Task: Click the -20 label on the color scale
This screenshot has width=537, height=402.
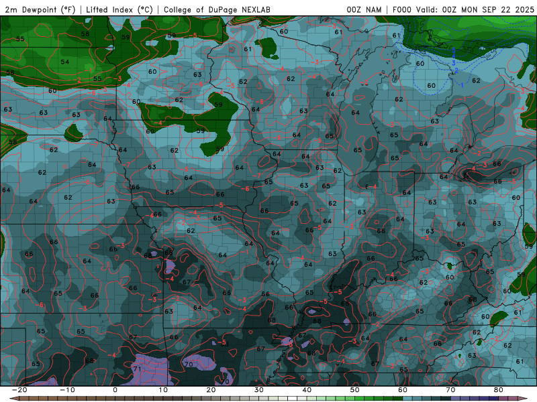Action: (19, 390)
